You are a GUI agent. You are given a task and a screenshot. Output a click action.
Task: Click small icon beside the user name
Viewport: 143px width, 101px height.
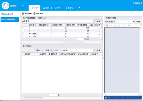pyautogui.click(x=23, y=5)
